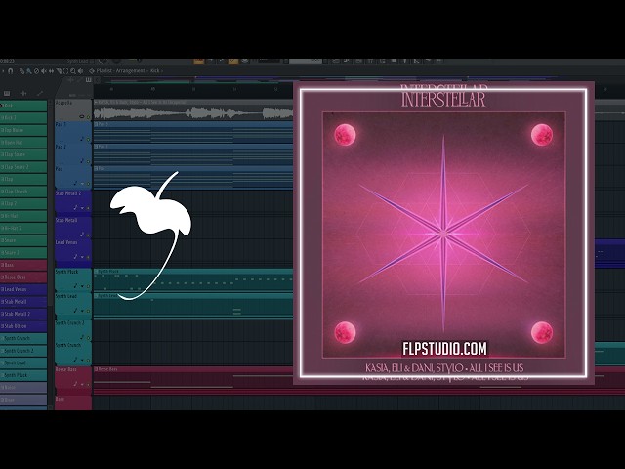Select the Stab Oltron pattern in picker

coord(23,326)
